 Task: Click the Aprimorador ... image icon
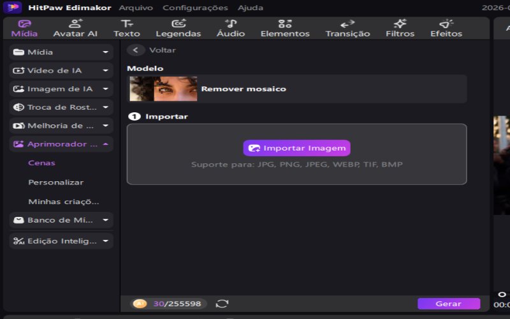coord(18,144)
